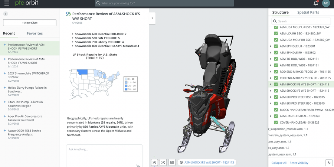Expand ASM-SPINDLE LH tree node

coord(270,46)
